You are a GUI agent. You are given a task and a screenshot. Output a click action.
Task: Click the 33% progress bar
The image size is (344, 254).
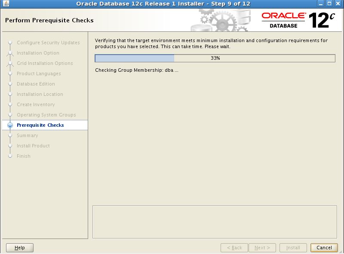click(215, 58)
